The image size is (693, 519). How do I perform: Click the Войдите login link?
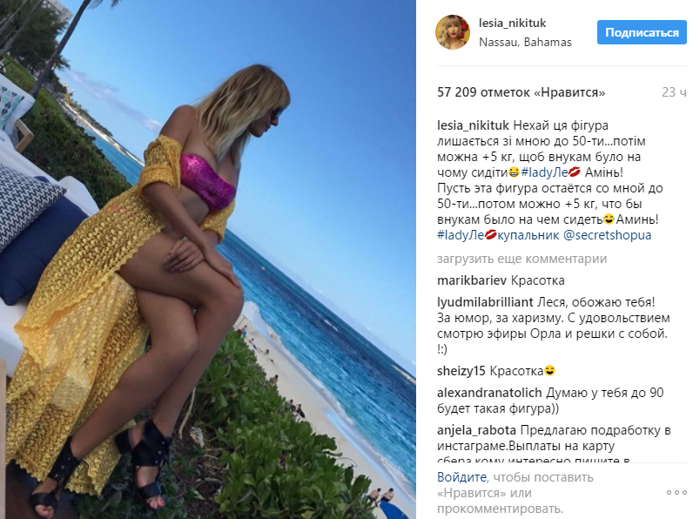[x=461, y=477]
